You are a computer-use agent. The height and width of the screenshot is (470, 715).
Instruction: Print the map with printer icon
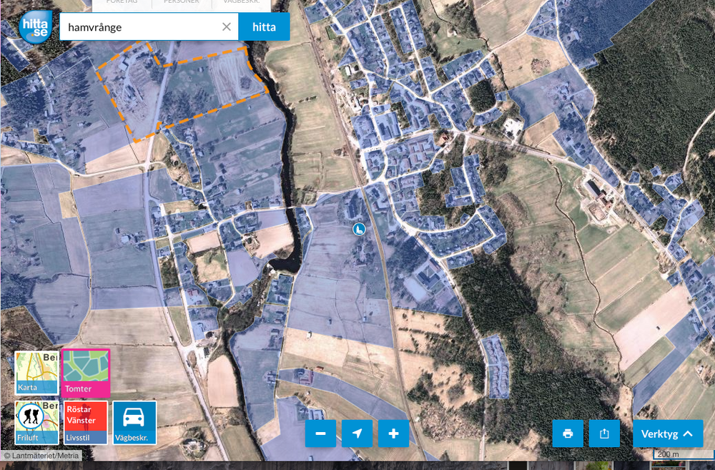pyautogui.click(x=568, y=434)
